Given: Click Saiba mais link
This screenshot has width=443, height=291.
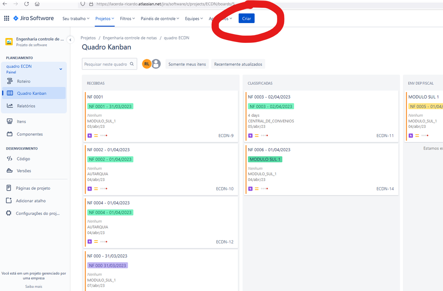Looking at the screenshot, I should pyautogui.click(x=34, y=287).
